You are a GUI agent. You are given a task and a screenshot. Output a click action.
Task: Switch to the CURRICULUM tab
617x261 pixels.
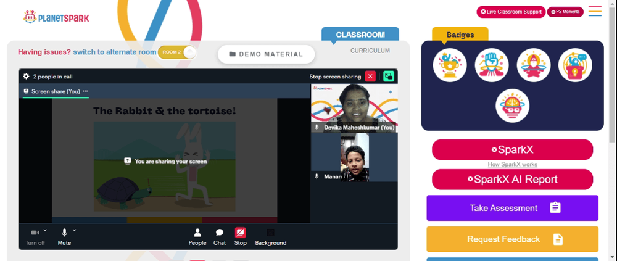[370, 51]
